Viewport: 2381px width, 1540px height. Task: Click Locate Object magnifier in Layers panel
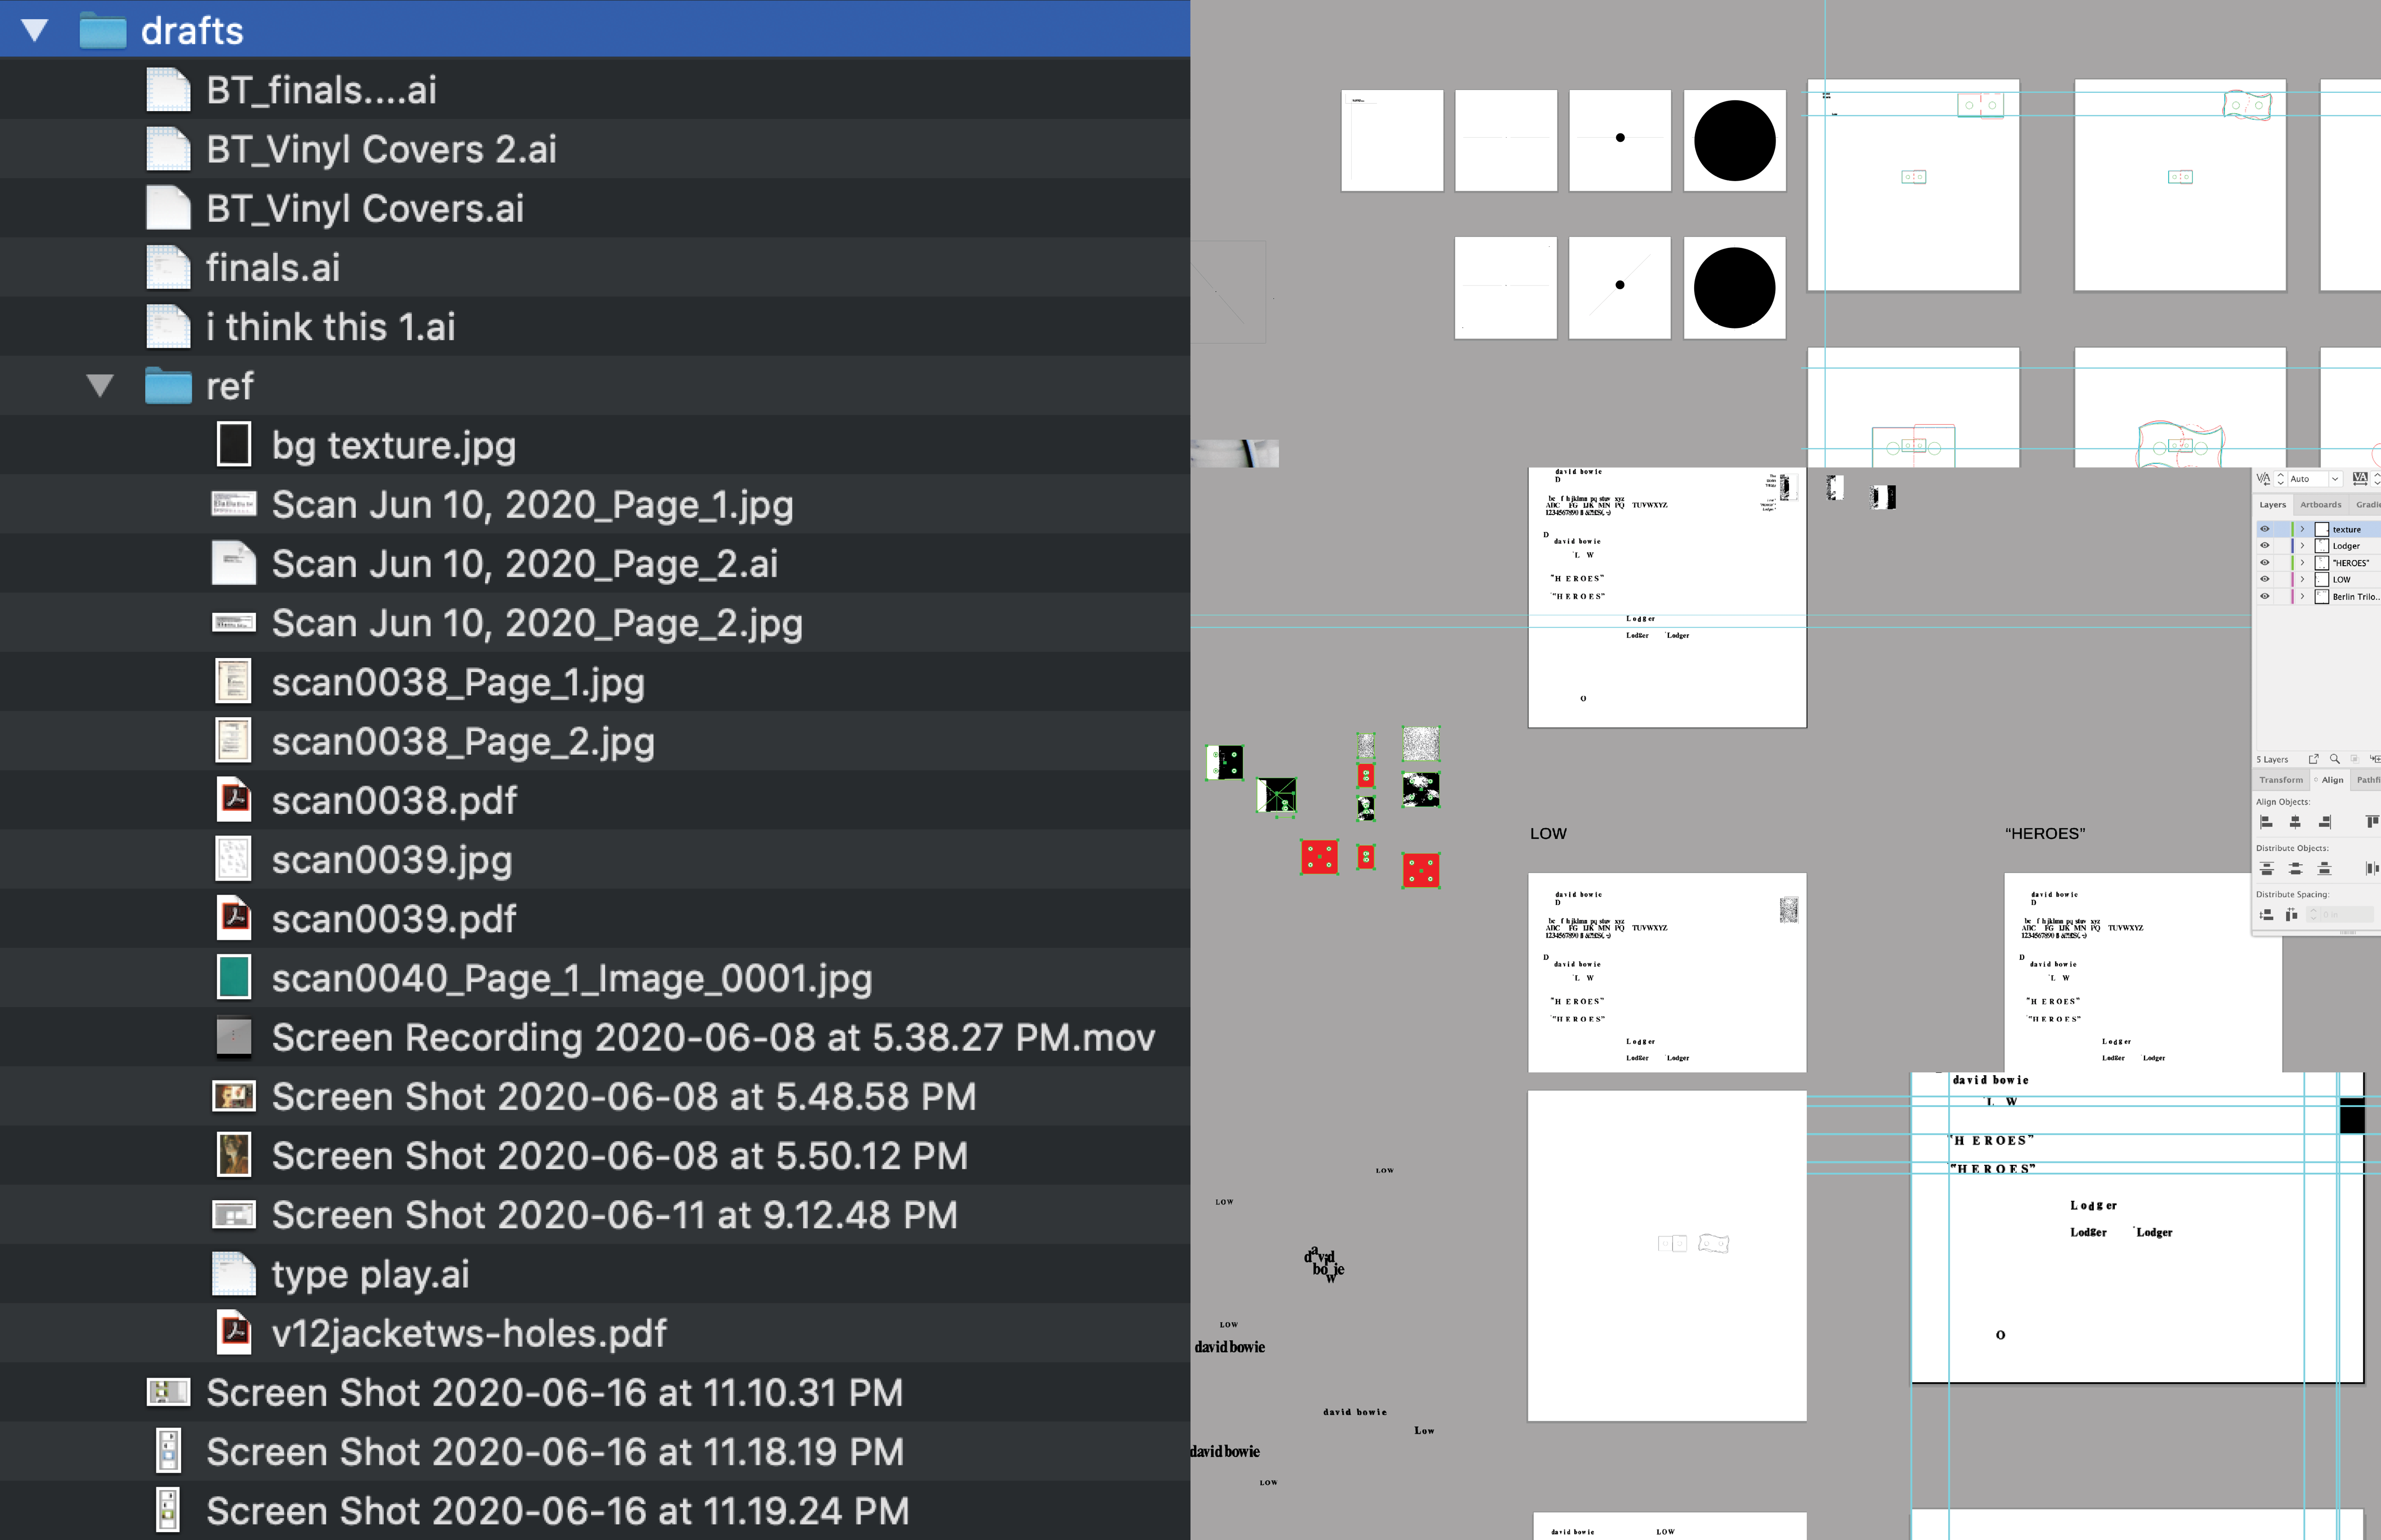tap(2335, 759)
